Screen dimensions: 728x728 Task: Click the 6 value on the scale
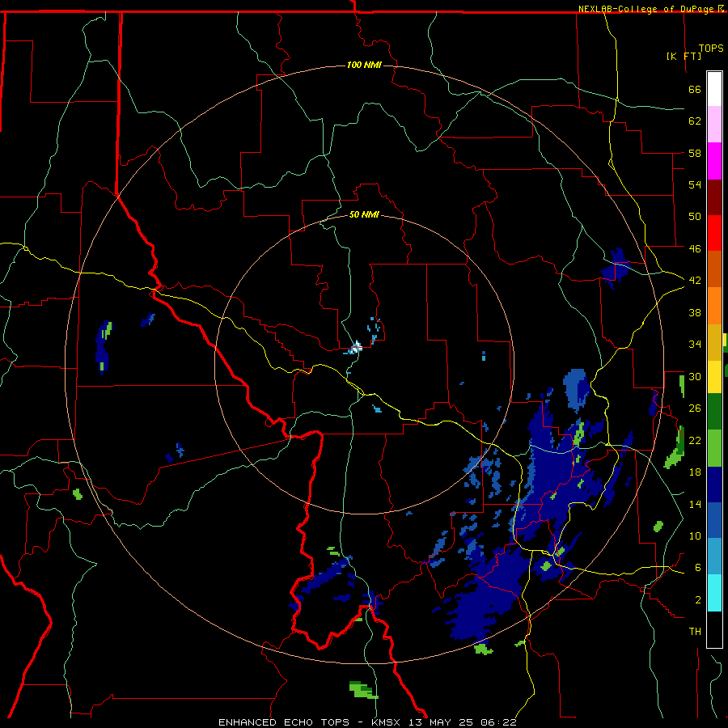click(698, 568)
